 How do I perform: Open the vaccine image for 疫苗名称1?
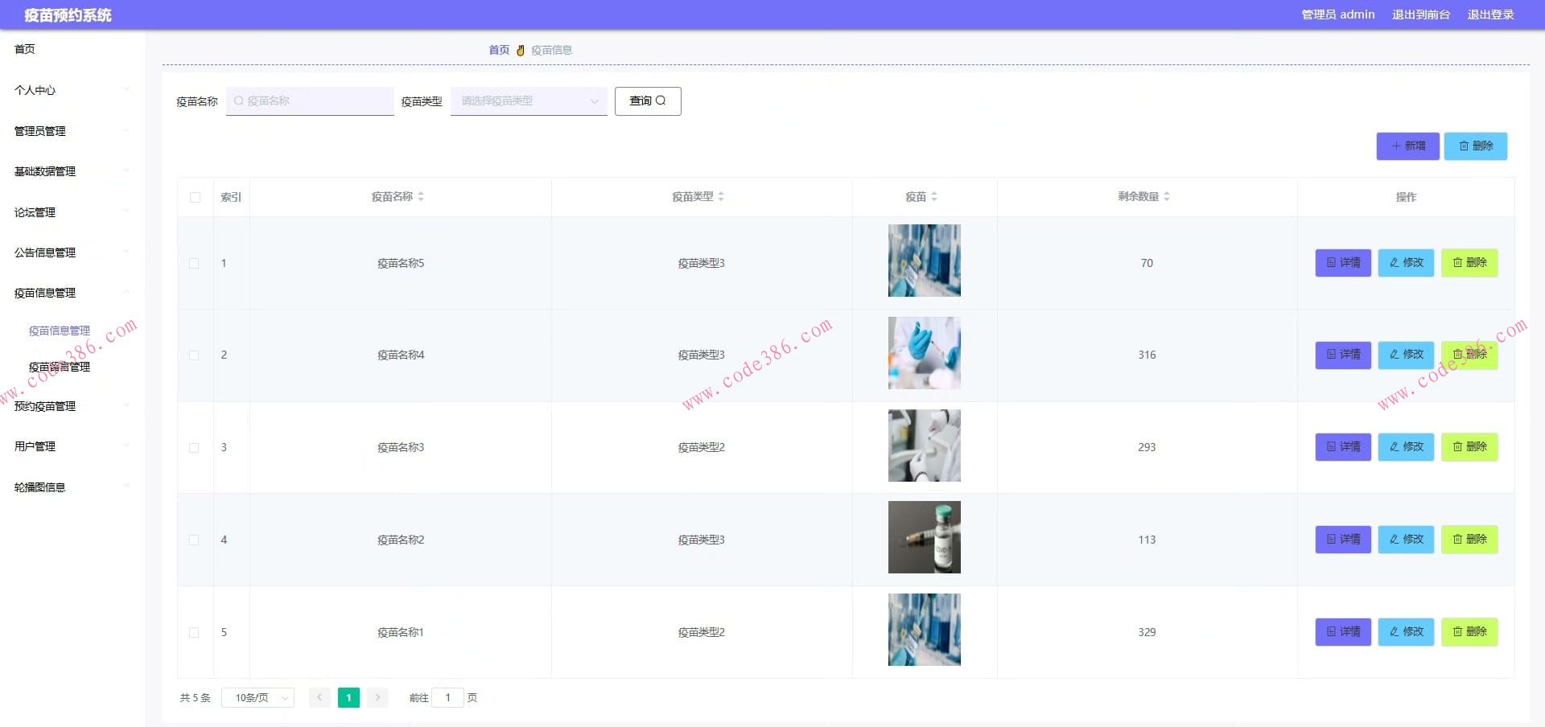pyautogui.click(x=925, y=630)
